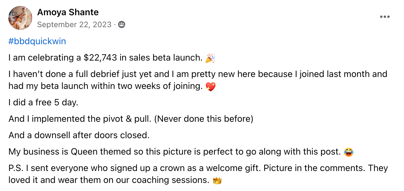Click the sparkling heart emoji
The image size is (404, 191).
(x=211, y=87)
